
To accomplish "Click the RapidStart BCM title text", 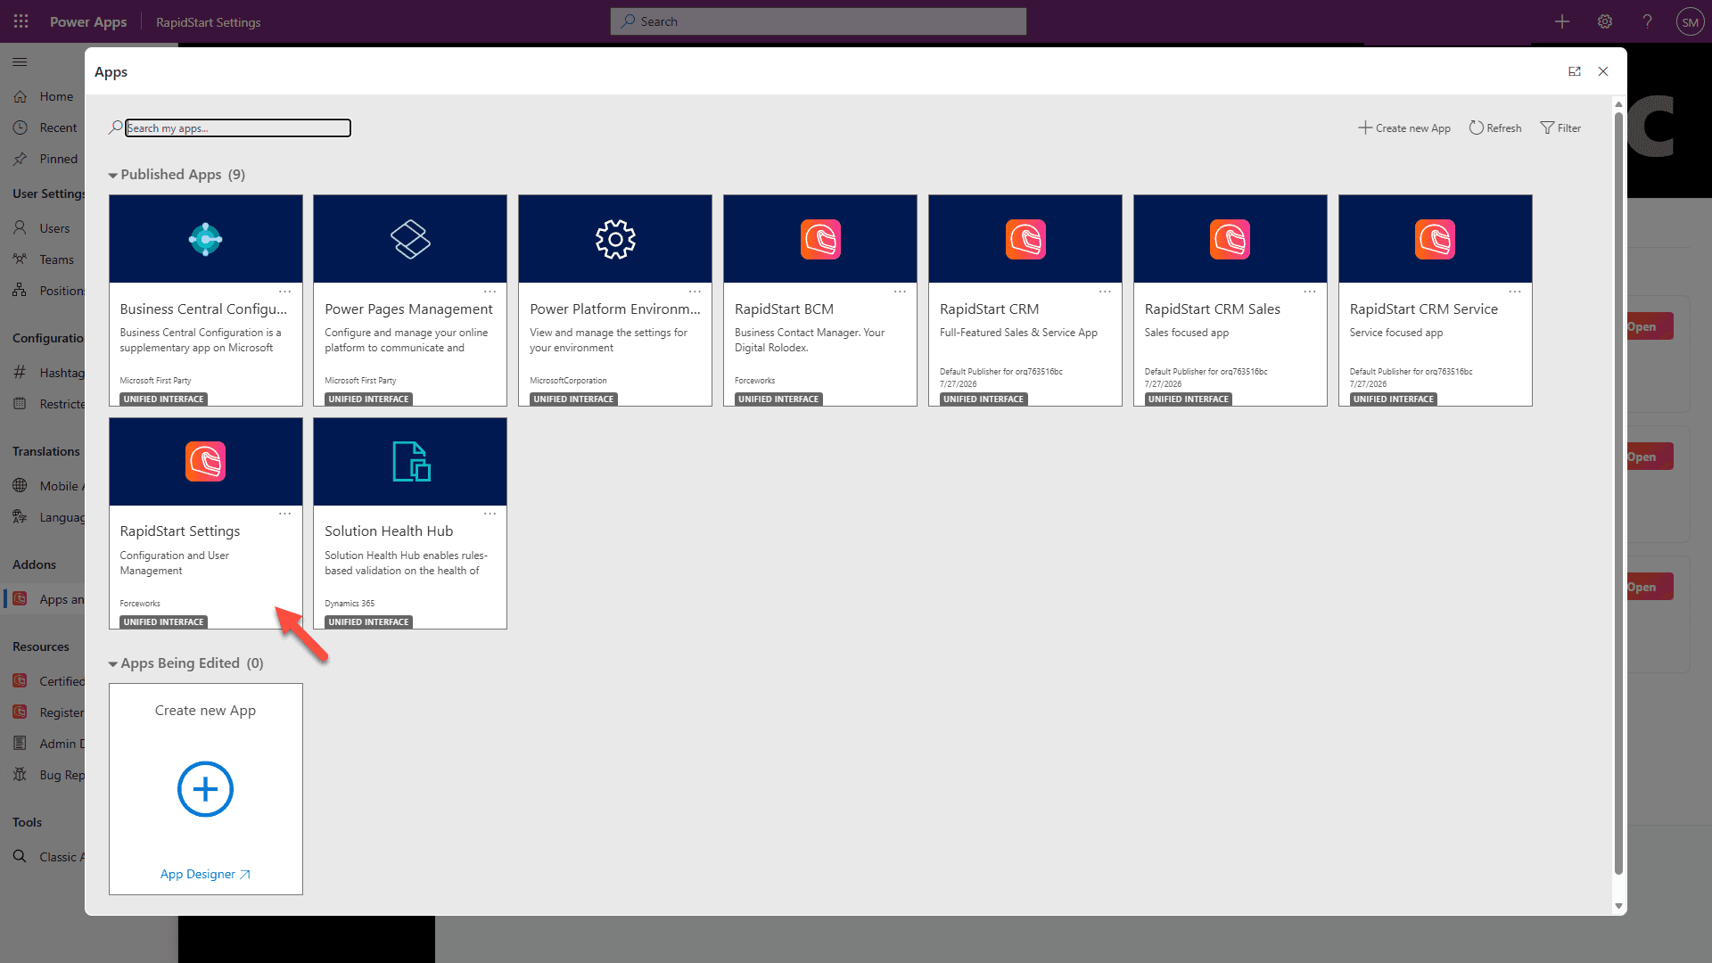I will tap(784, 309).
